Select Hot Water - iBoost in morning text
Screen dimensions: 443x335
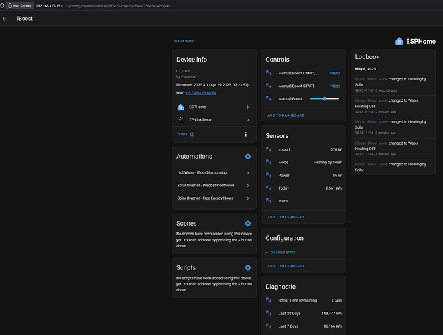click(202, 172)
